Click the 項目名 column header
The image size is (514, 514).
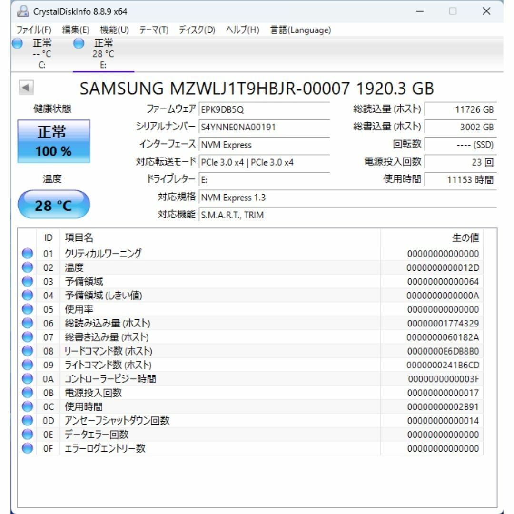tap(220, 237)
